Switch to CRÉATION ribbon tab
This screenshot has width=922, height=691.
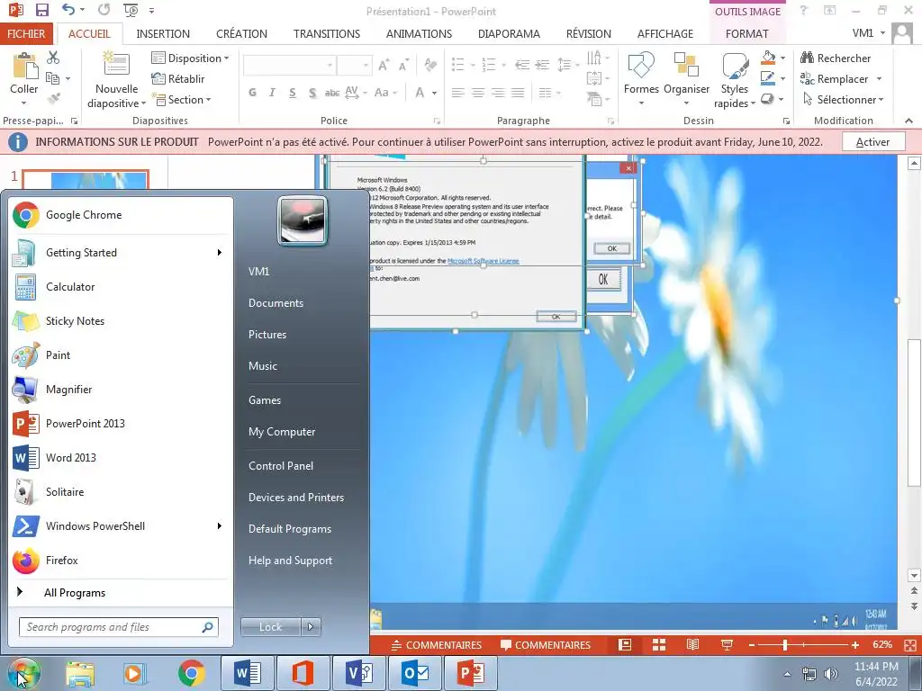pyautogui.click(x=241, y=33)
